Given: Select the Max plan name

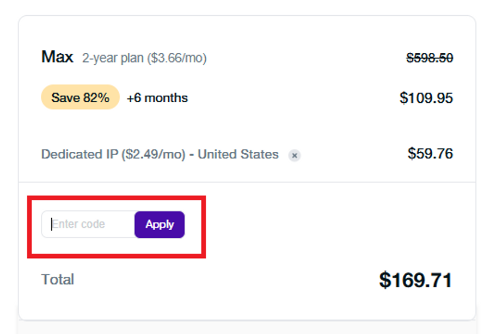Looking at the screenshot, I should [57, 57].
